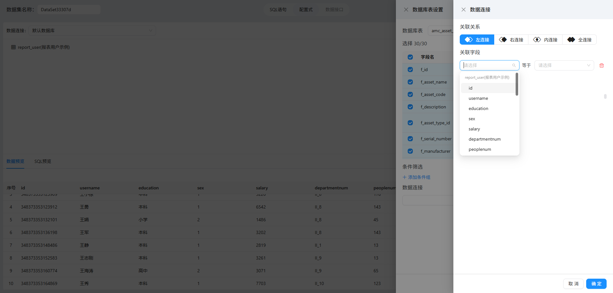Click 添加条件组 to add a filter group

(x=416, y=177)
